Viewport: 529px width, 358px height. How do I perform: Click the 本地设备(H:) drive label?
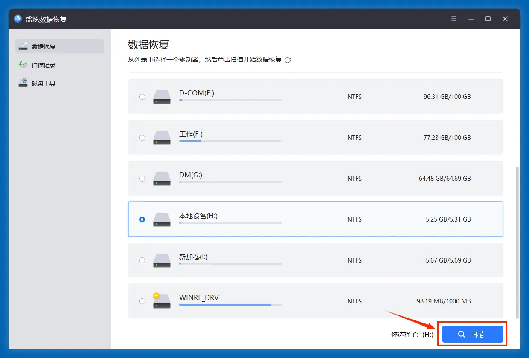point(198,216)
